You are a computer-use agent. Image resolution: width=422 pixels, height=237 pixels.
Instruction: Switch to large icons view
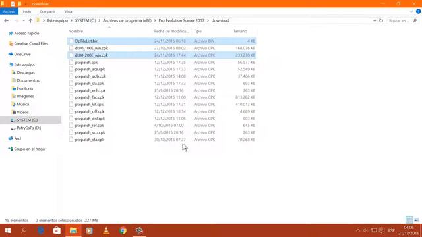(417, 220)
